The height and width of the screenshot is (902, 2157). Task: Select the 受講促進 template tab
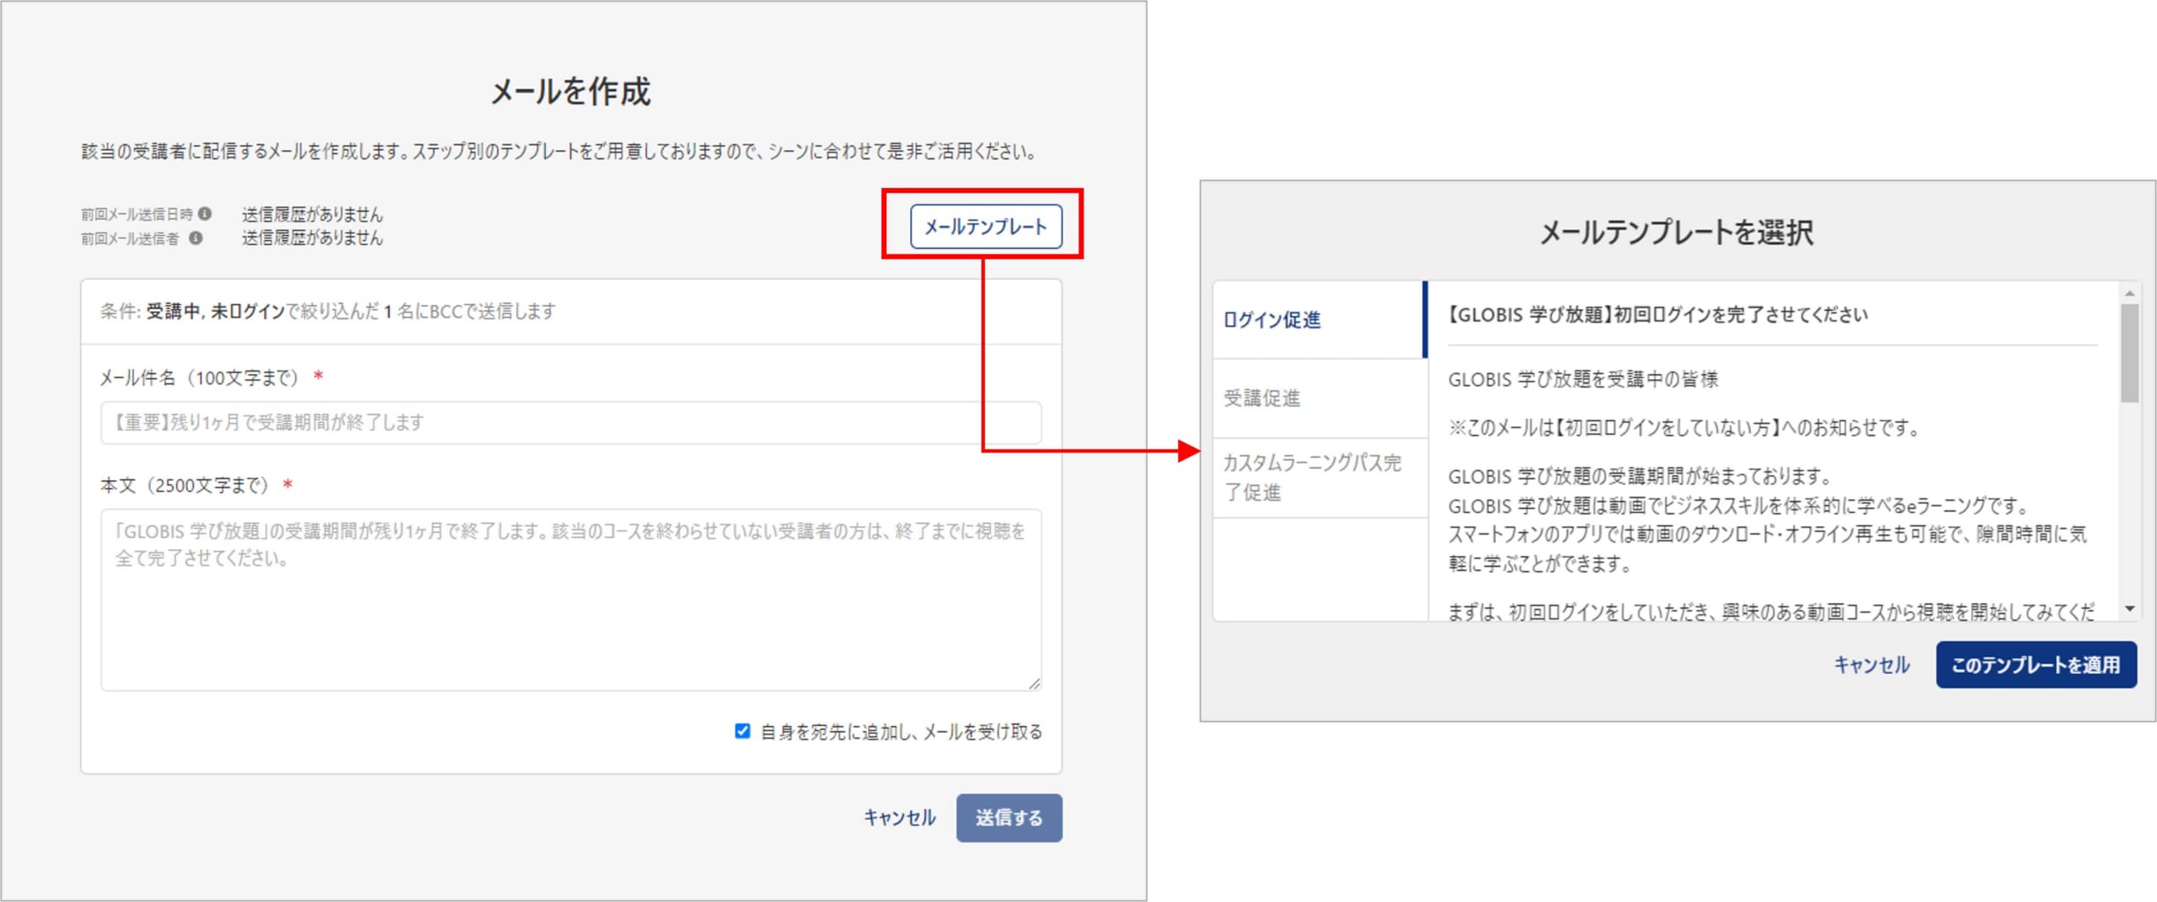[x=1320, y=398]
